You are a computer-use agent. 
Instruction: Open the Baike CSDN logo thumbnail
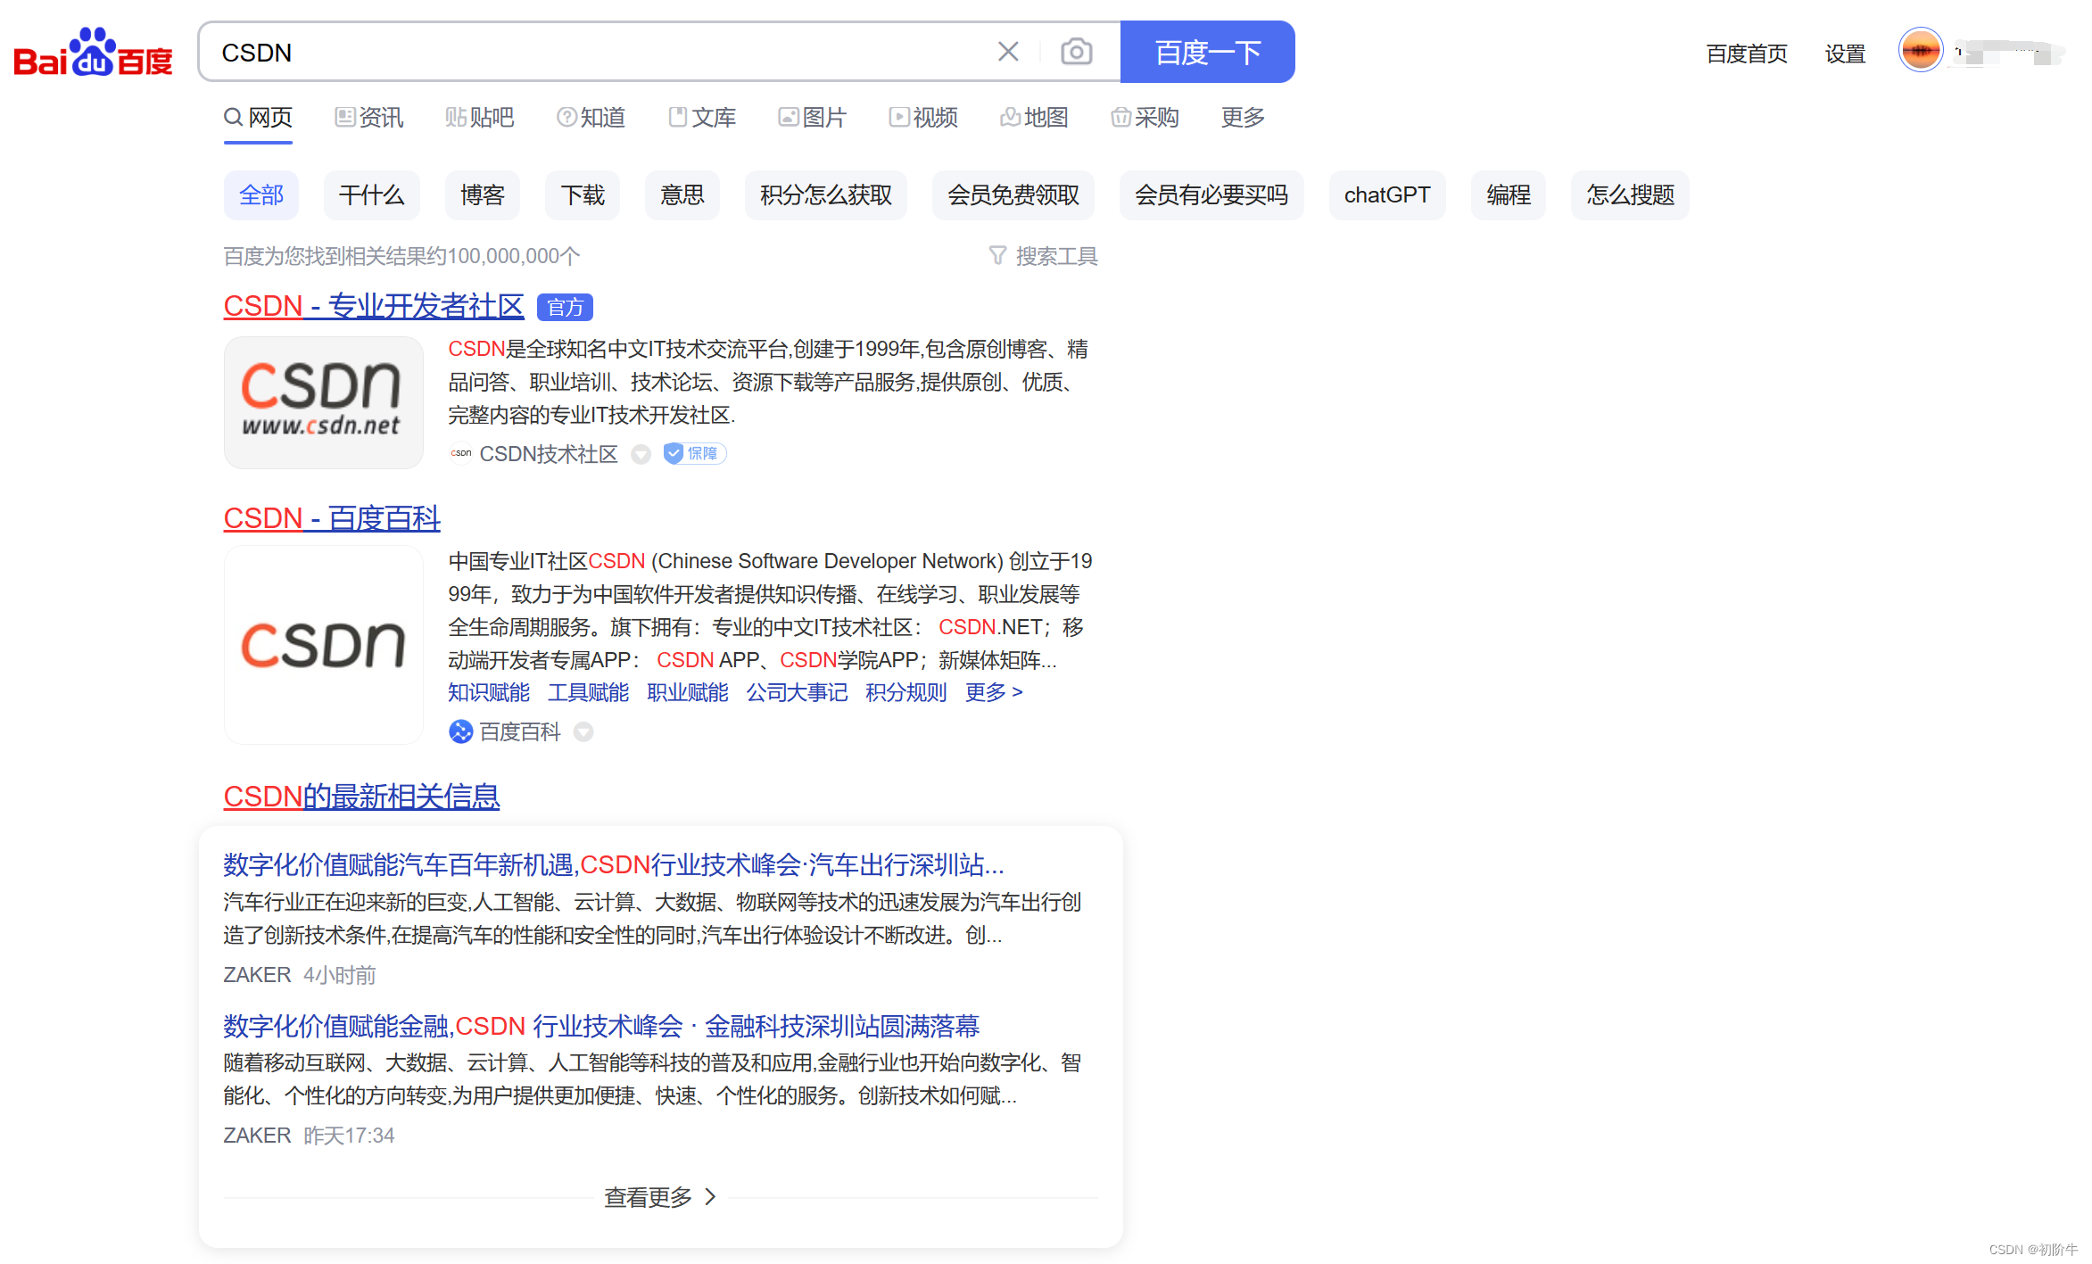(323, 645)
